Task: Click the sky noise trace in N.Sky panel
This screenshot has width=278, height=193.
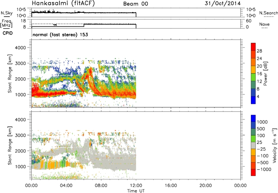Action: pyautogui.click(x=84, y=13)
